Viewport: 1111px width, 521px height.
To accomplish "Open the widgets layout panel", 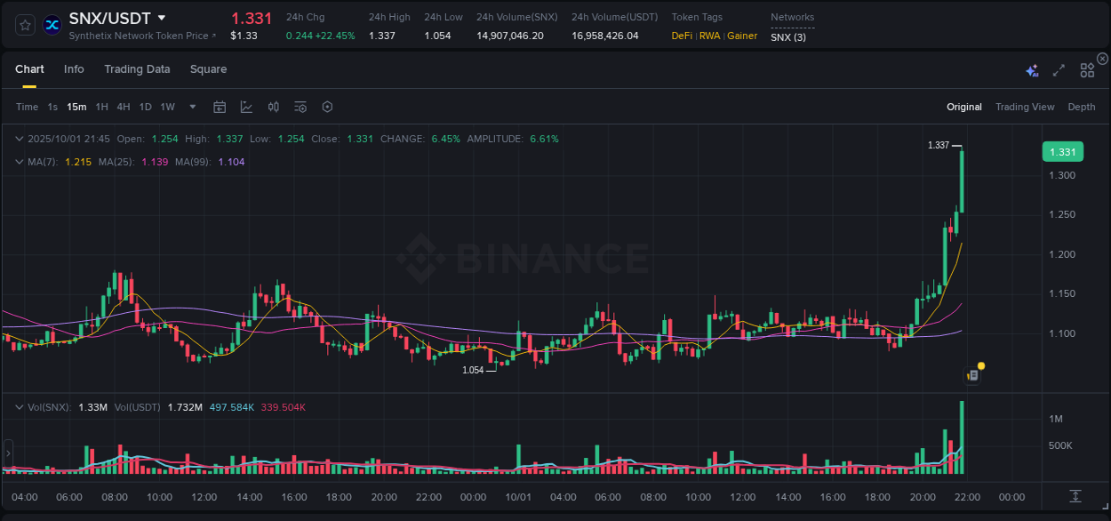I will point(1087,69).
